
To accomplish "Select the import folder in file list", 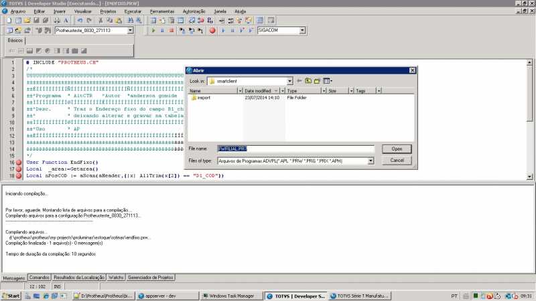I will tap(201, 98).
